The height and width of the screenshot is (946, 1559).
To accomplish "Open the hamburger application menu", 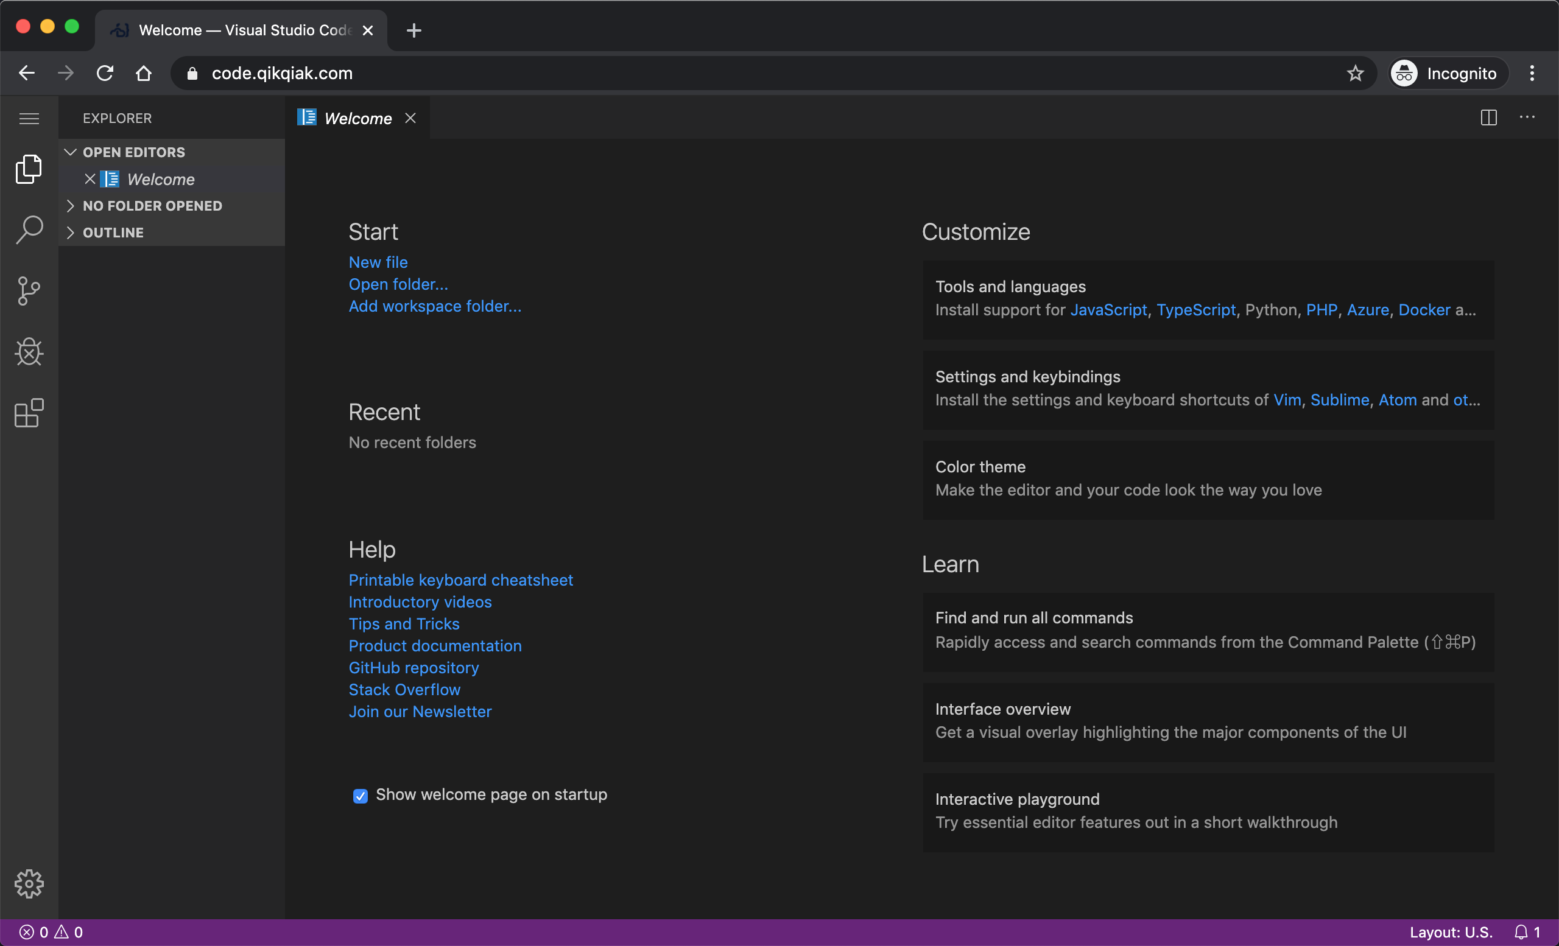I will point(29,118).
